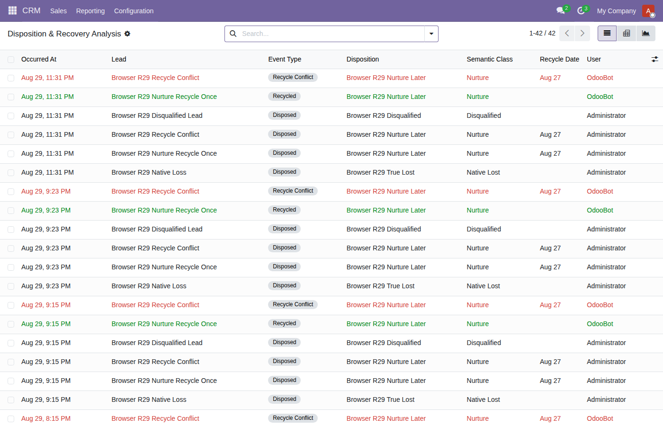This screenshot has height=426, width=663.
Task: Open the My Company switcher
Action: (616, 11)
